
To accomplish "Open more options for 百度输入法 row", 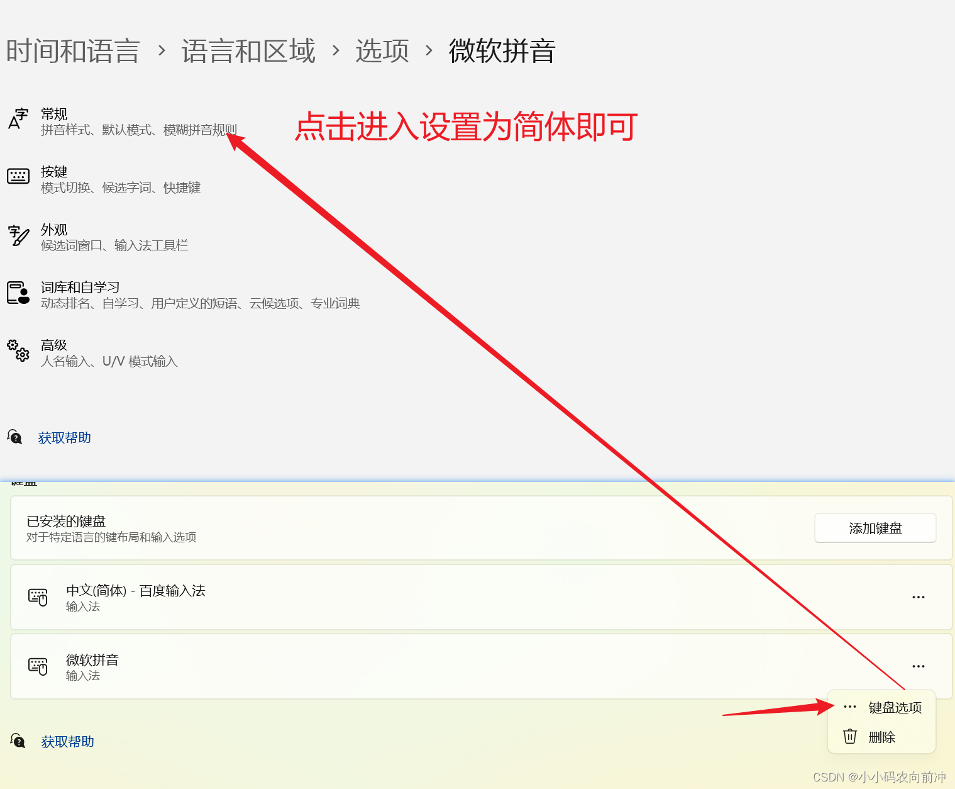I will (919, 597).
